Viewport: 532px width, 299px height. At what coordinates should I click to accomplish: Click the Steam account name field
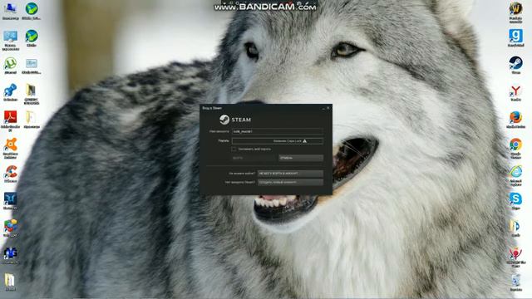tap(278, 131)
